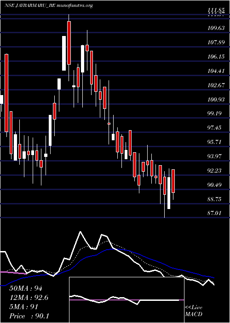Click the 95.71 price label

pyautogui.click(x=215, y=142)
